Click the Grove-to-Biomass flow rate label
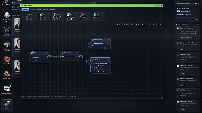 [55, 56]
